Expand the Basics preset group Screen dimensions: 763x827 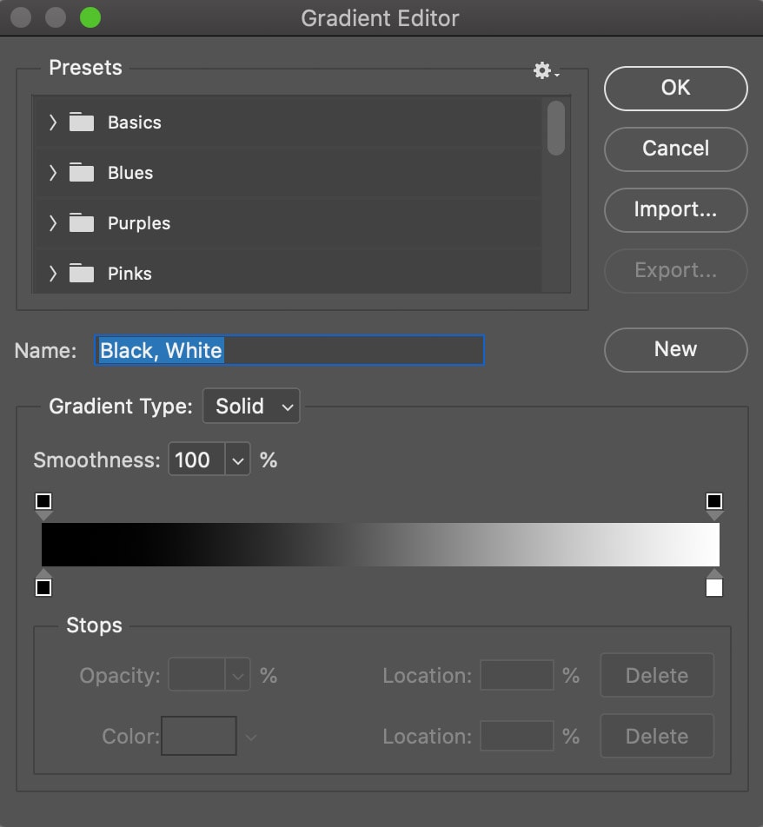coord(52,122)
